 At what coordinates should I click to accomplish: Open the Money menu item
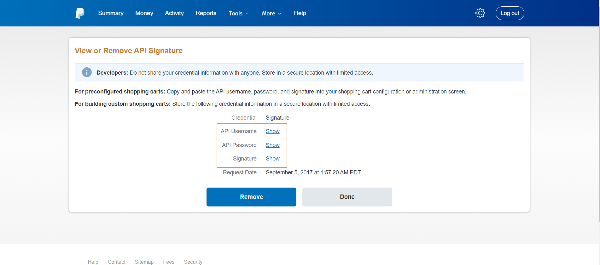click(x=144, y=13)
